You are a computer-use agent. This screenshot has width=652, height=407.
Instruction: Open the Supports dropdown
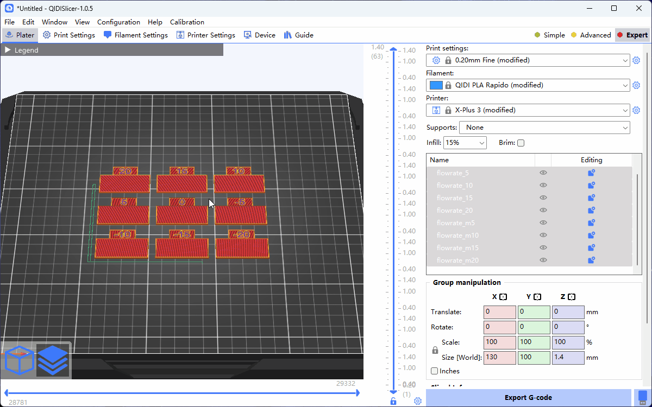point(544,128)
